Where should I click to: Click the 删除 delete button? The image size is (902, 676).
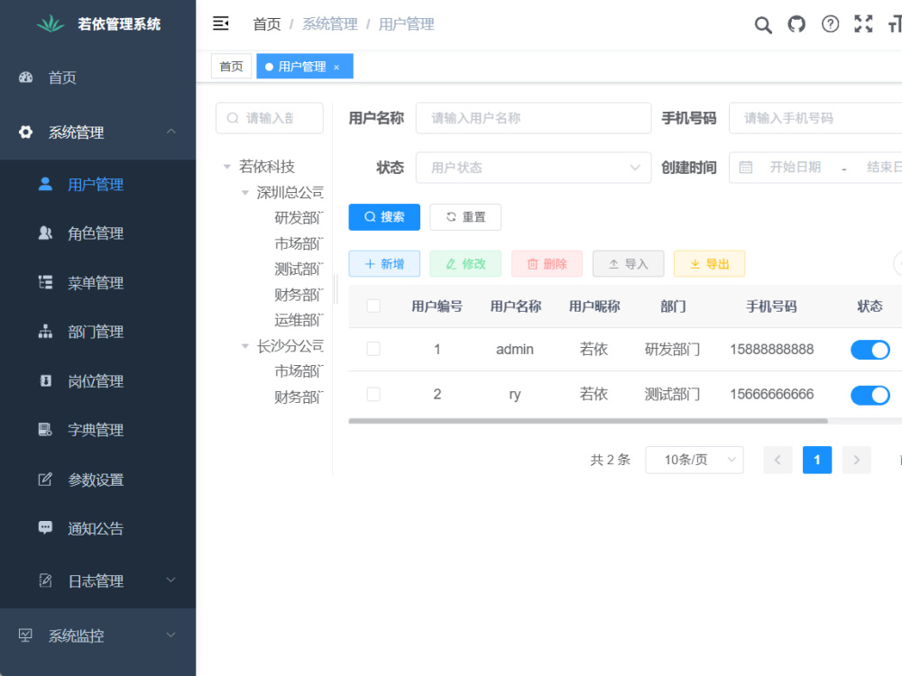coord(548,264)
